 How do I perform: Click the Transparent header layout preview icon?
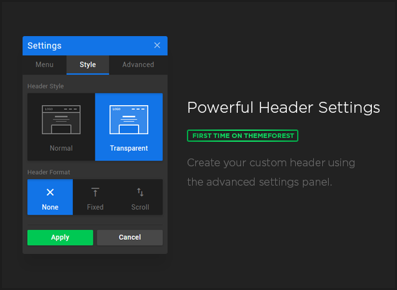129,120
